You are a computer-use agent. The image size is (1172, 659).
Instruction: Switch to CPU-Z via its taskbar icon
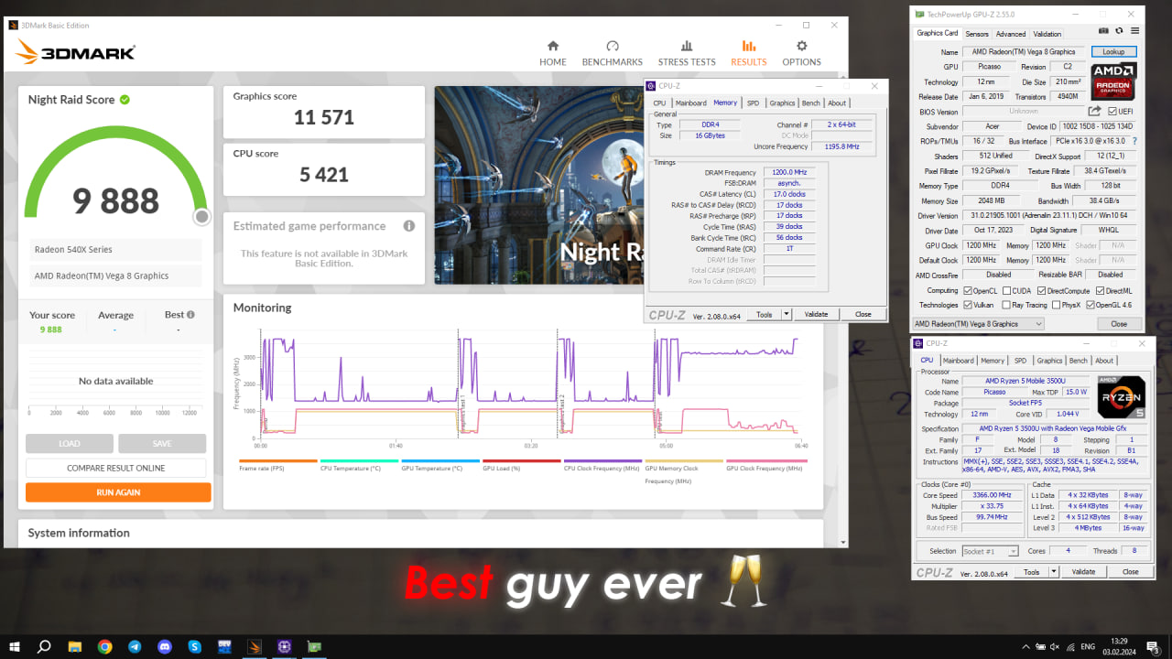pyautogui.click(x=285, y=646)
